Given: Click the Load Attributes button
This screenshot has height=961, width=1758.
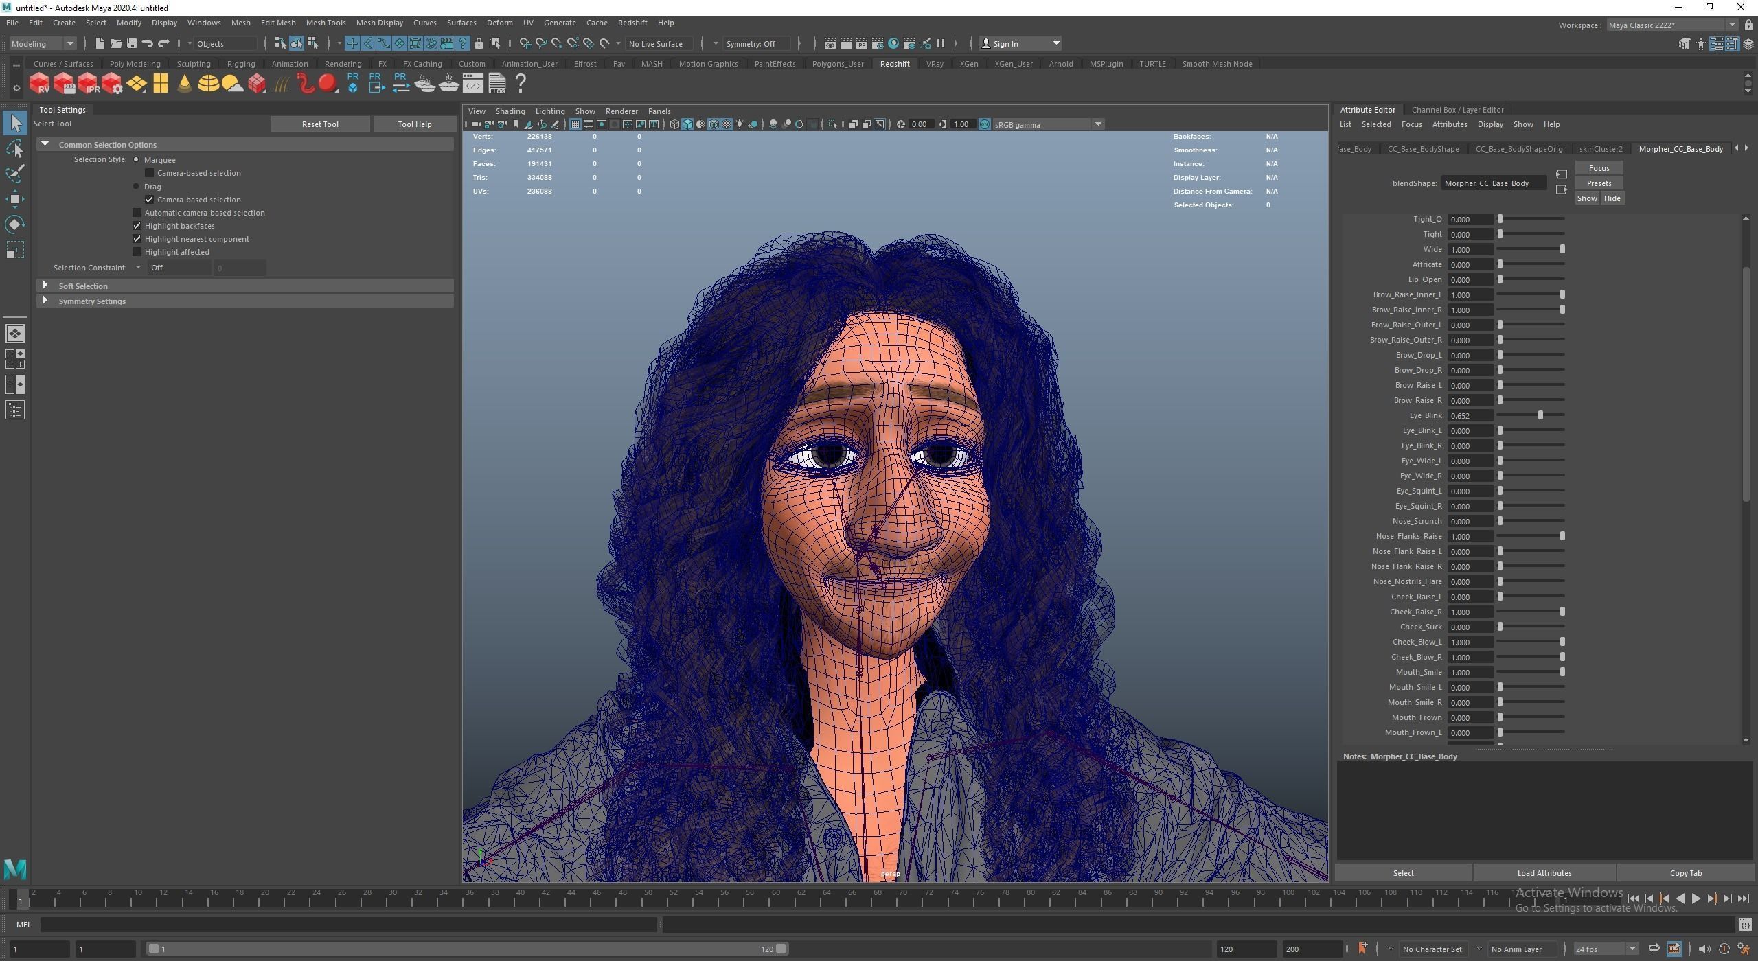Looking at the screenshot, I should point(1544,873).
